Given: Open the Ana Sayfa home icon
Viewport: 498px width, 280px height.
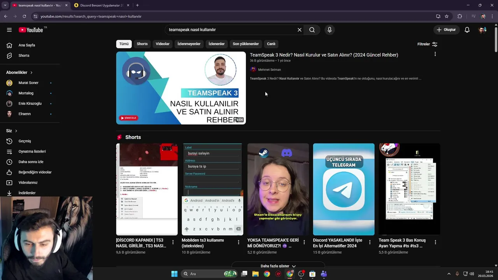Looking at the screenshot, I should pyautogui.click(x=9, y=45).
